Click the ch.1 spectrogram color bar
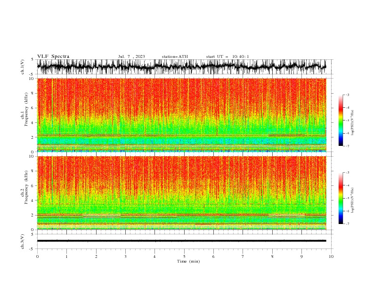The image size is (373, 288). point(341,120)
